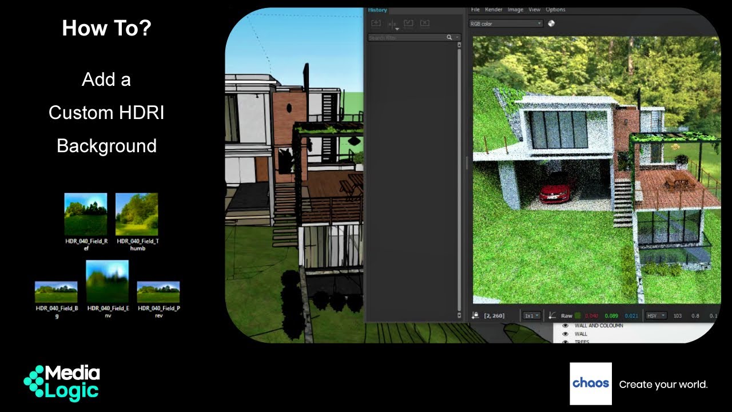Click the blue 0.021 raw value
Image resolution: width=732 pixels, height=412 pixels.
pyautogui.click(x=631, y=316)
